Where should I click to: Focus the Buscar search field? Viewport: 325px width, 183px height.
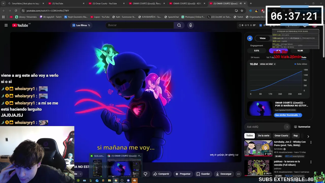point(140,25)
